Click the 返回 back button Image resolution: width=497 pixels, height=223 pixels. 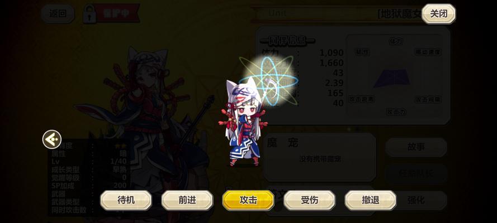tap(58, 13)
